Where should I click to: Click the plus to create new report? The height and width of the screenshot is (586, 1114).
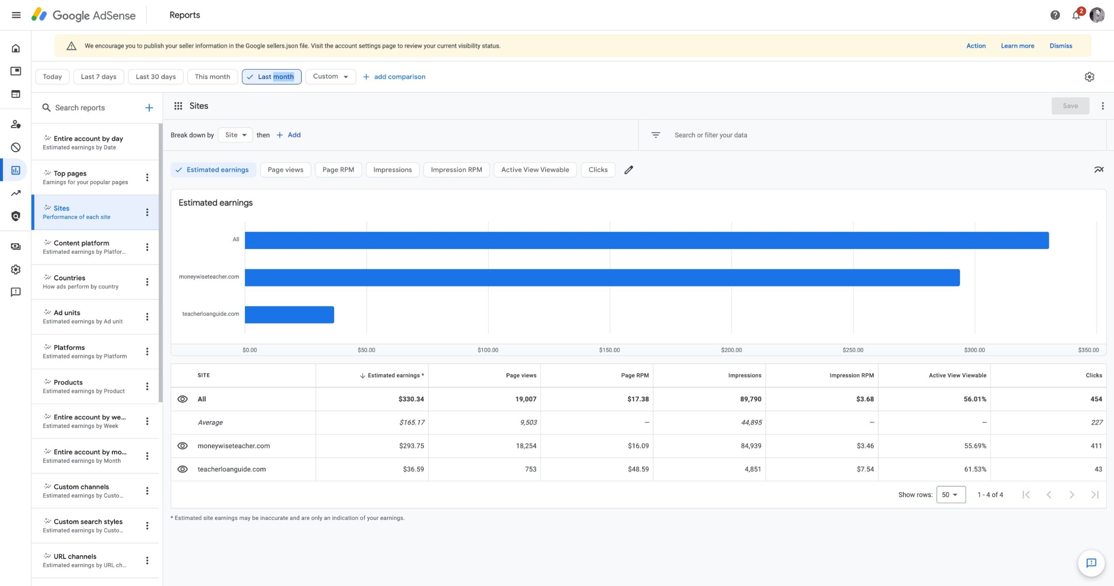click(149, 108)
